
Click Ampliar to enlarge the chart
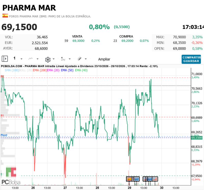pos(104,59)
